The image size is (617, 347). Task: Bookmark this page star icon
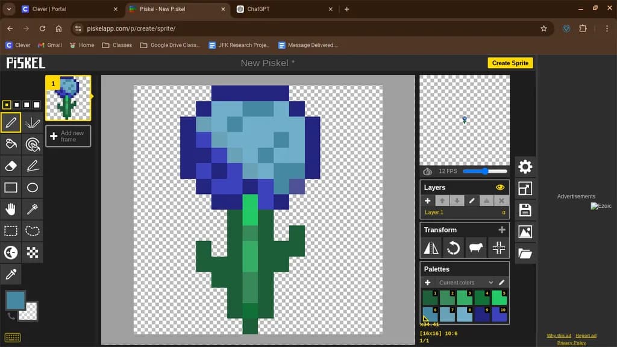[544, 28]
